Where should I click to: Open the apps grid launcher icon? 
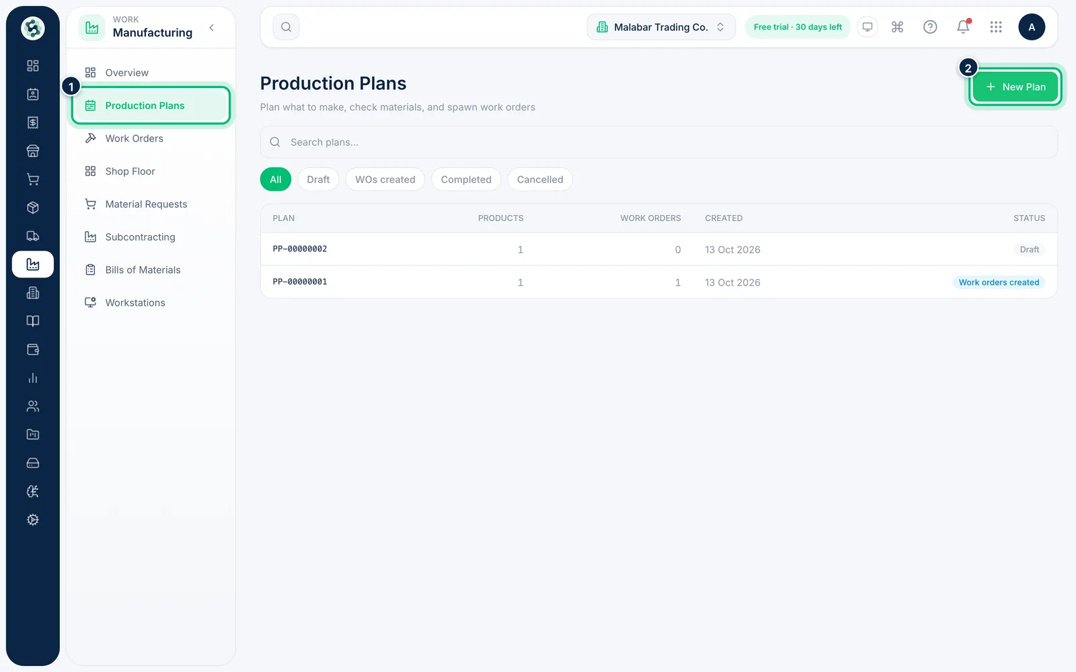pos(996,27)
